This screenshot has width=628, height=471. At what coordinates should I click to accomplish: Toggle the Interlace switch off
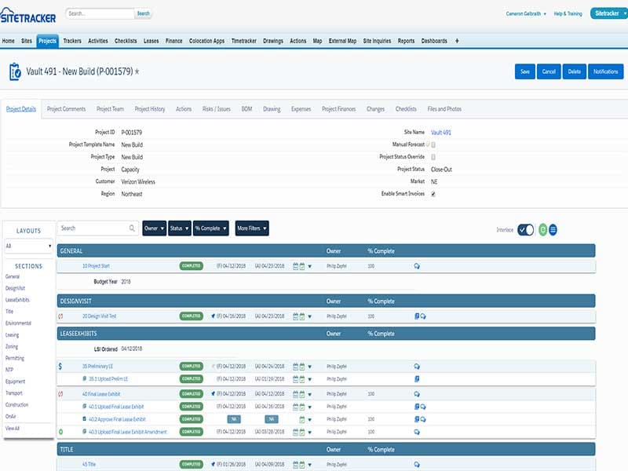point(527,228)
